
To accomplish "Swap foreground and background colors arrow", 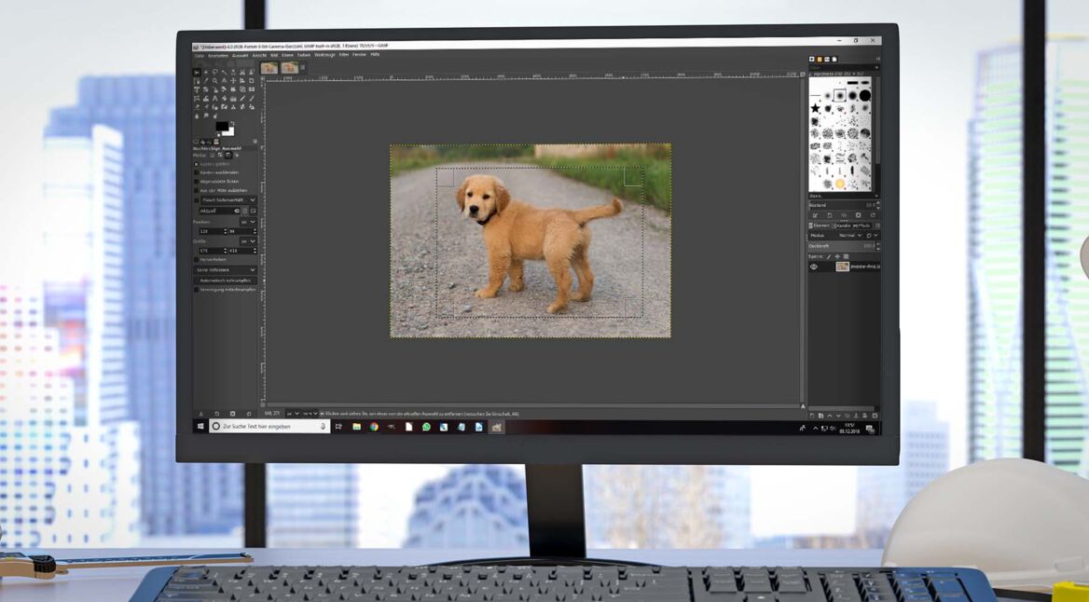I will pyautogui.click(x=231, y=122).
